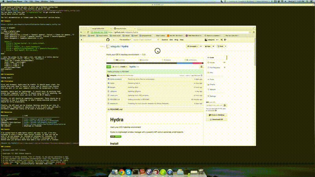Open the Edit menu in menu bar
Image resolution: width=315 pixels, height=177 pixels.
coord(31,1)
